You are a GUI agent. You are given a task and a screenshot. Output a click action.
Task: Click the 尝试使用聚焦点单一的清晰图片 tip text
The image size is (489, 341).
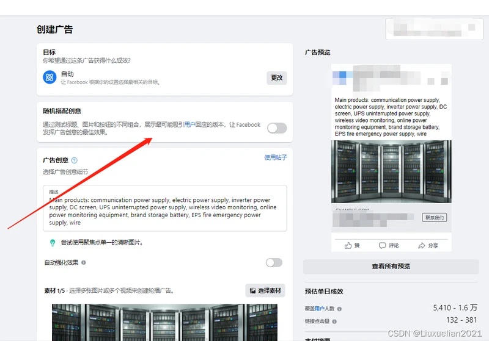pyautogui.click(x=101, y=242)
